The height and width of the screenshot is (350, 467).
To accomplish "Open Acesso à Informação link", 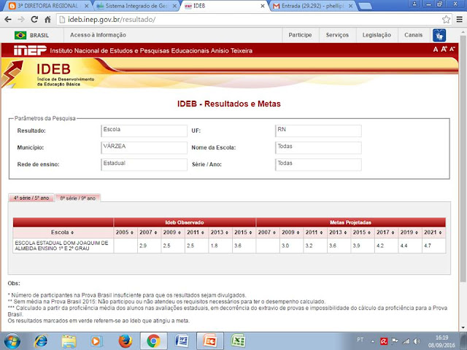I will (98, 35).
